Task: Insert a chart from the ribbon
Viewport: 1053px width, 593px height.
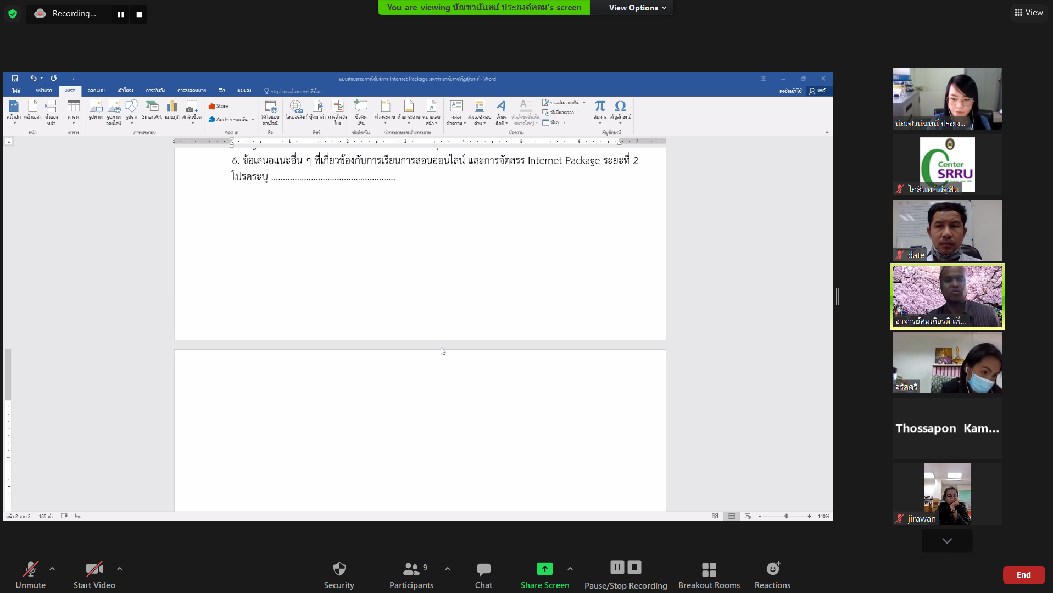Action: pyautogui.click(x=172, y=109)
